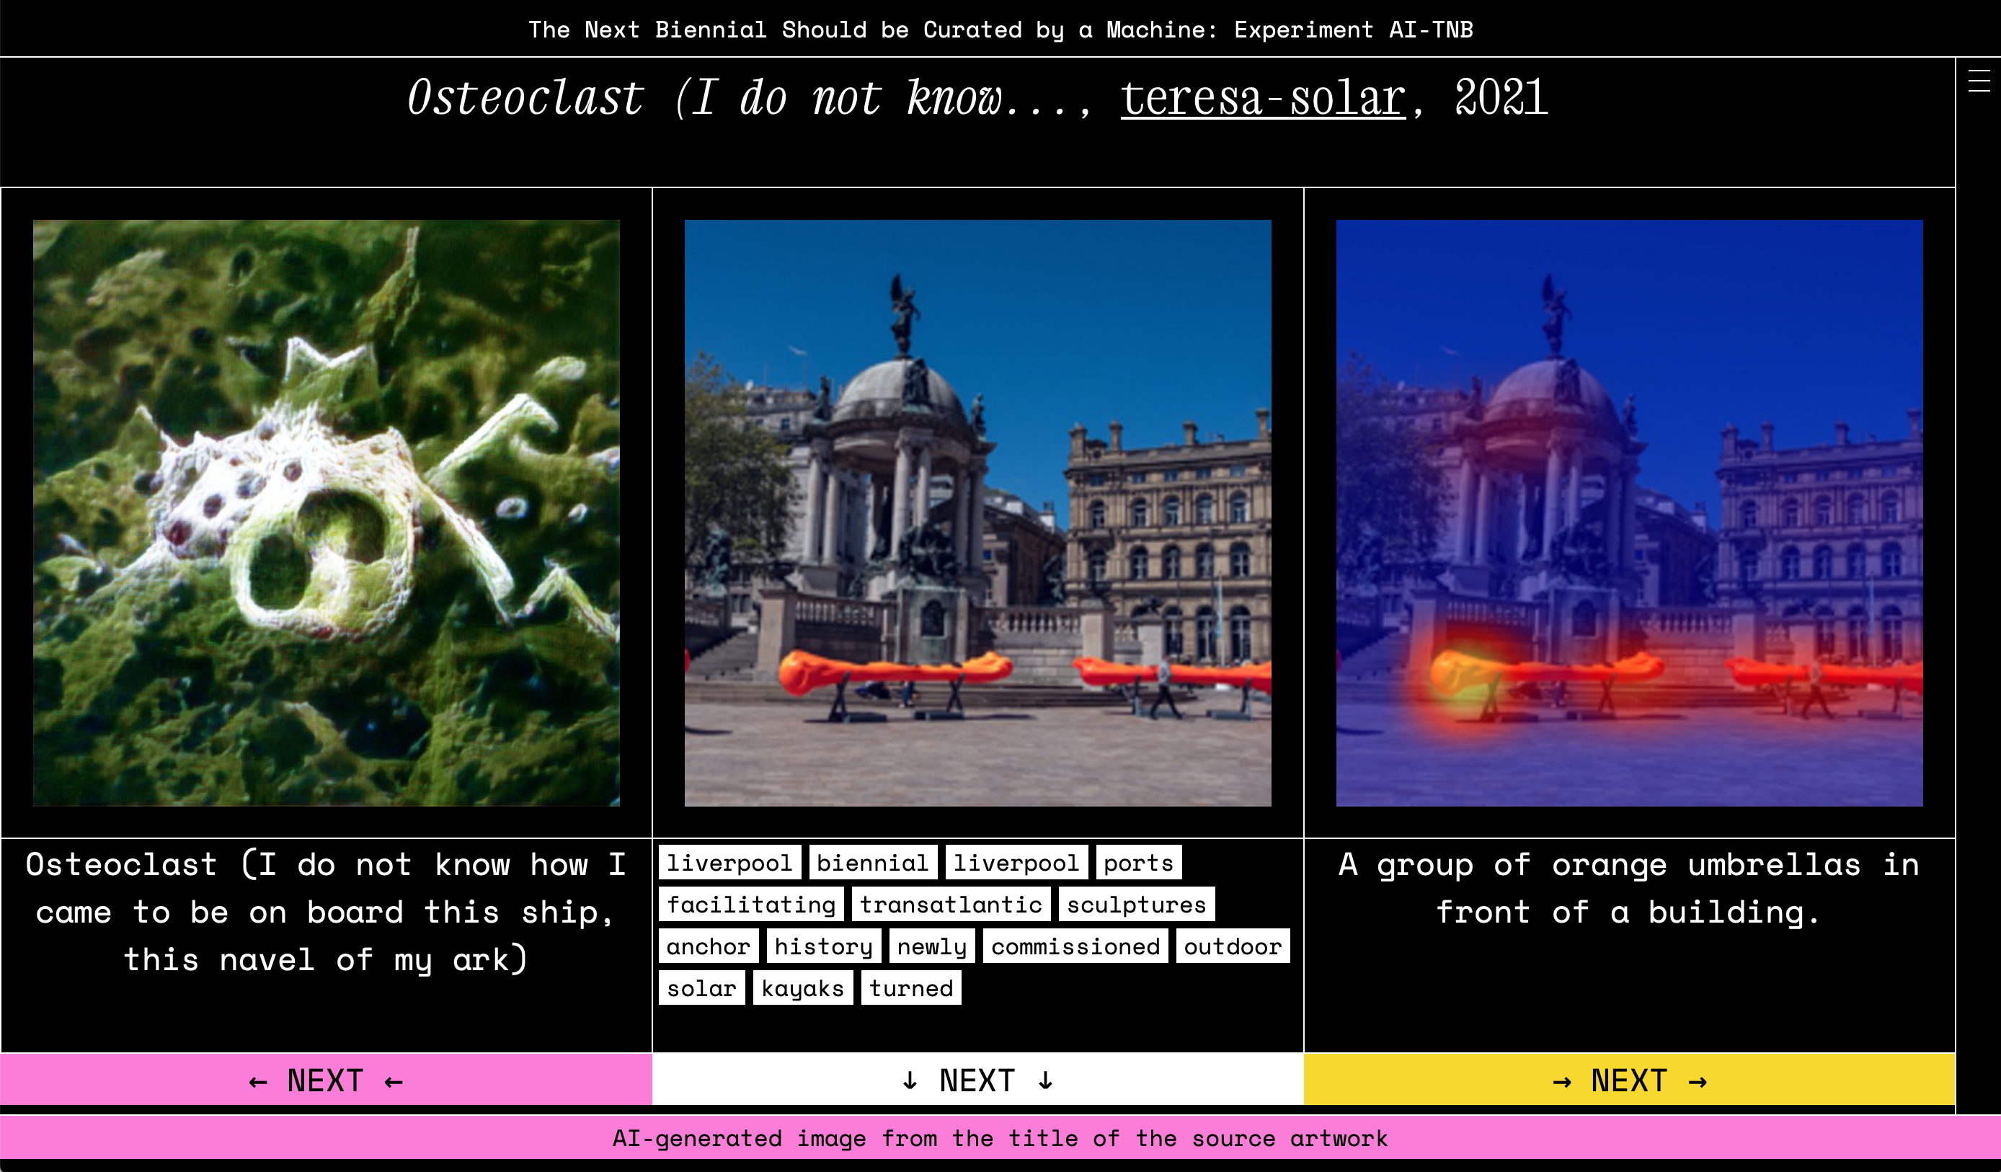2001x1172 pixels.
Task: Pick the 'newly' keyword tag
Action: (931, 946)
